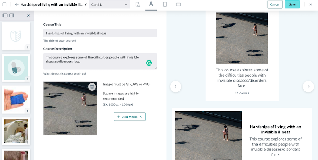This screenshot has height=160, width=318.
Task: Go to previous card in preview
Action: coord(176,87)
